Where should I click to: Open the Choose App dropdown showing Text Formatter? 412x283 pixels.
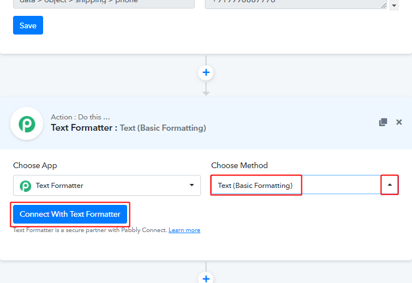[x=107, y=185]
